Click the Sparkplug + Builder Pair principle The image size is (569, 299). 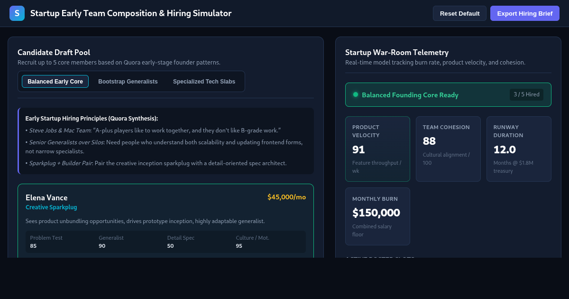[156, 163]
